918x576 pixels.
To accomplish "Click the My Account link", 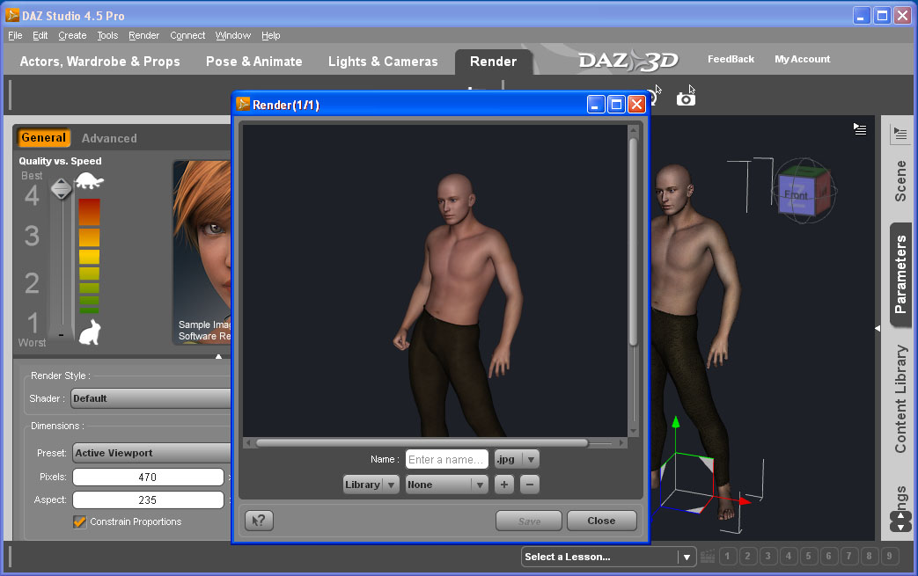I will (802, 59).
